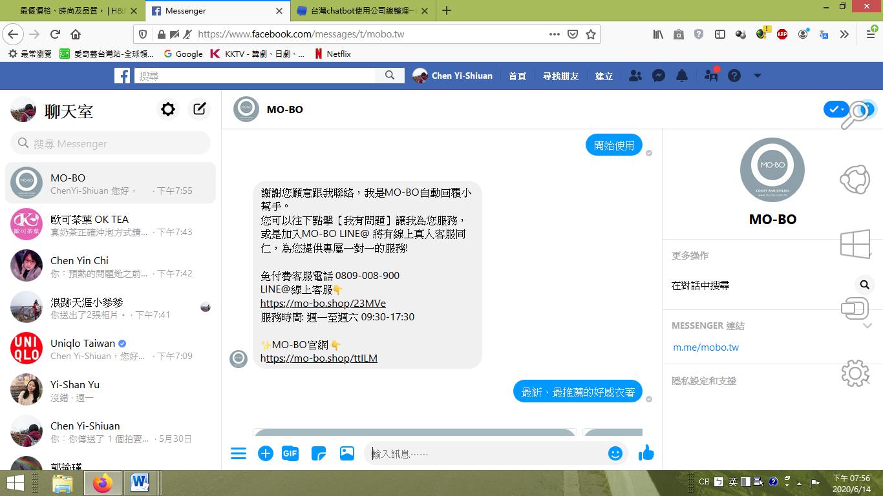Image resolution: width=883 pixels, height=496 pixels.
Task: Click the 開始使用 message bubble
Action: pos(614,145)
